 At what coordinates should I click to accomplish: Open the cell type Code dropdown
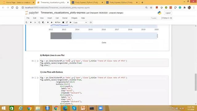[x=80, y=23]
